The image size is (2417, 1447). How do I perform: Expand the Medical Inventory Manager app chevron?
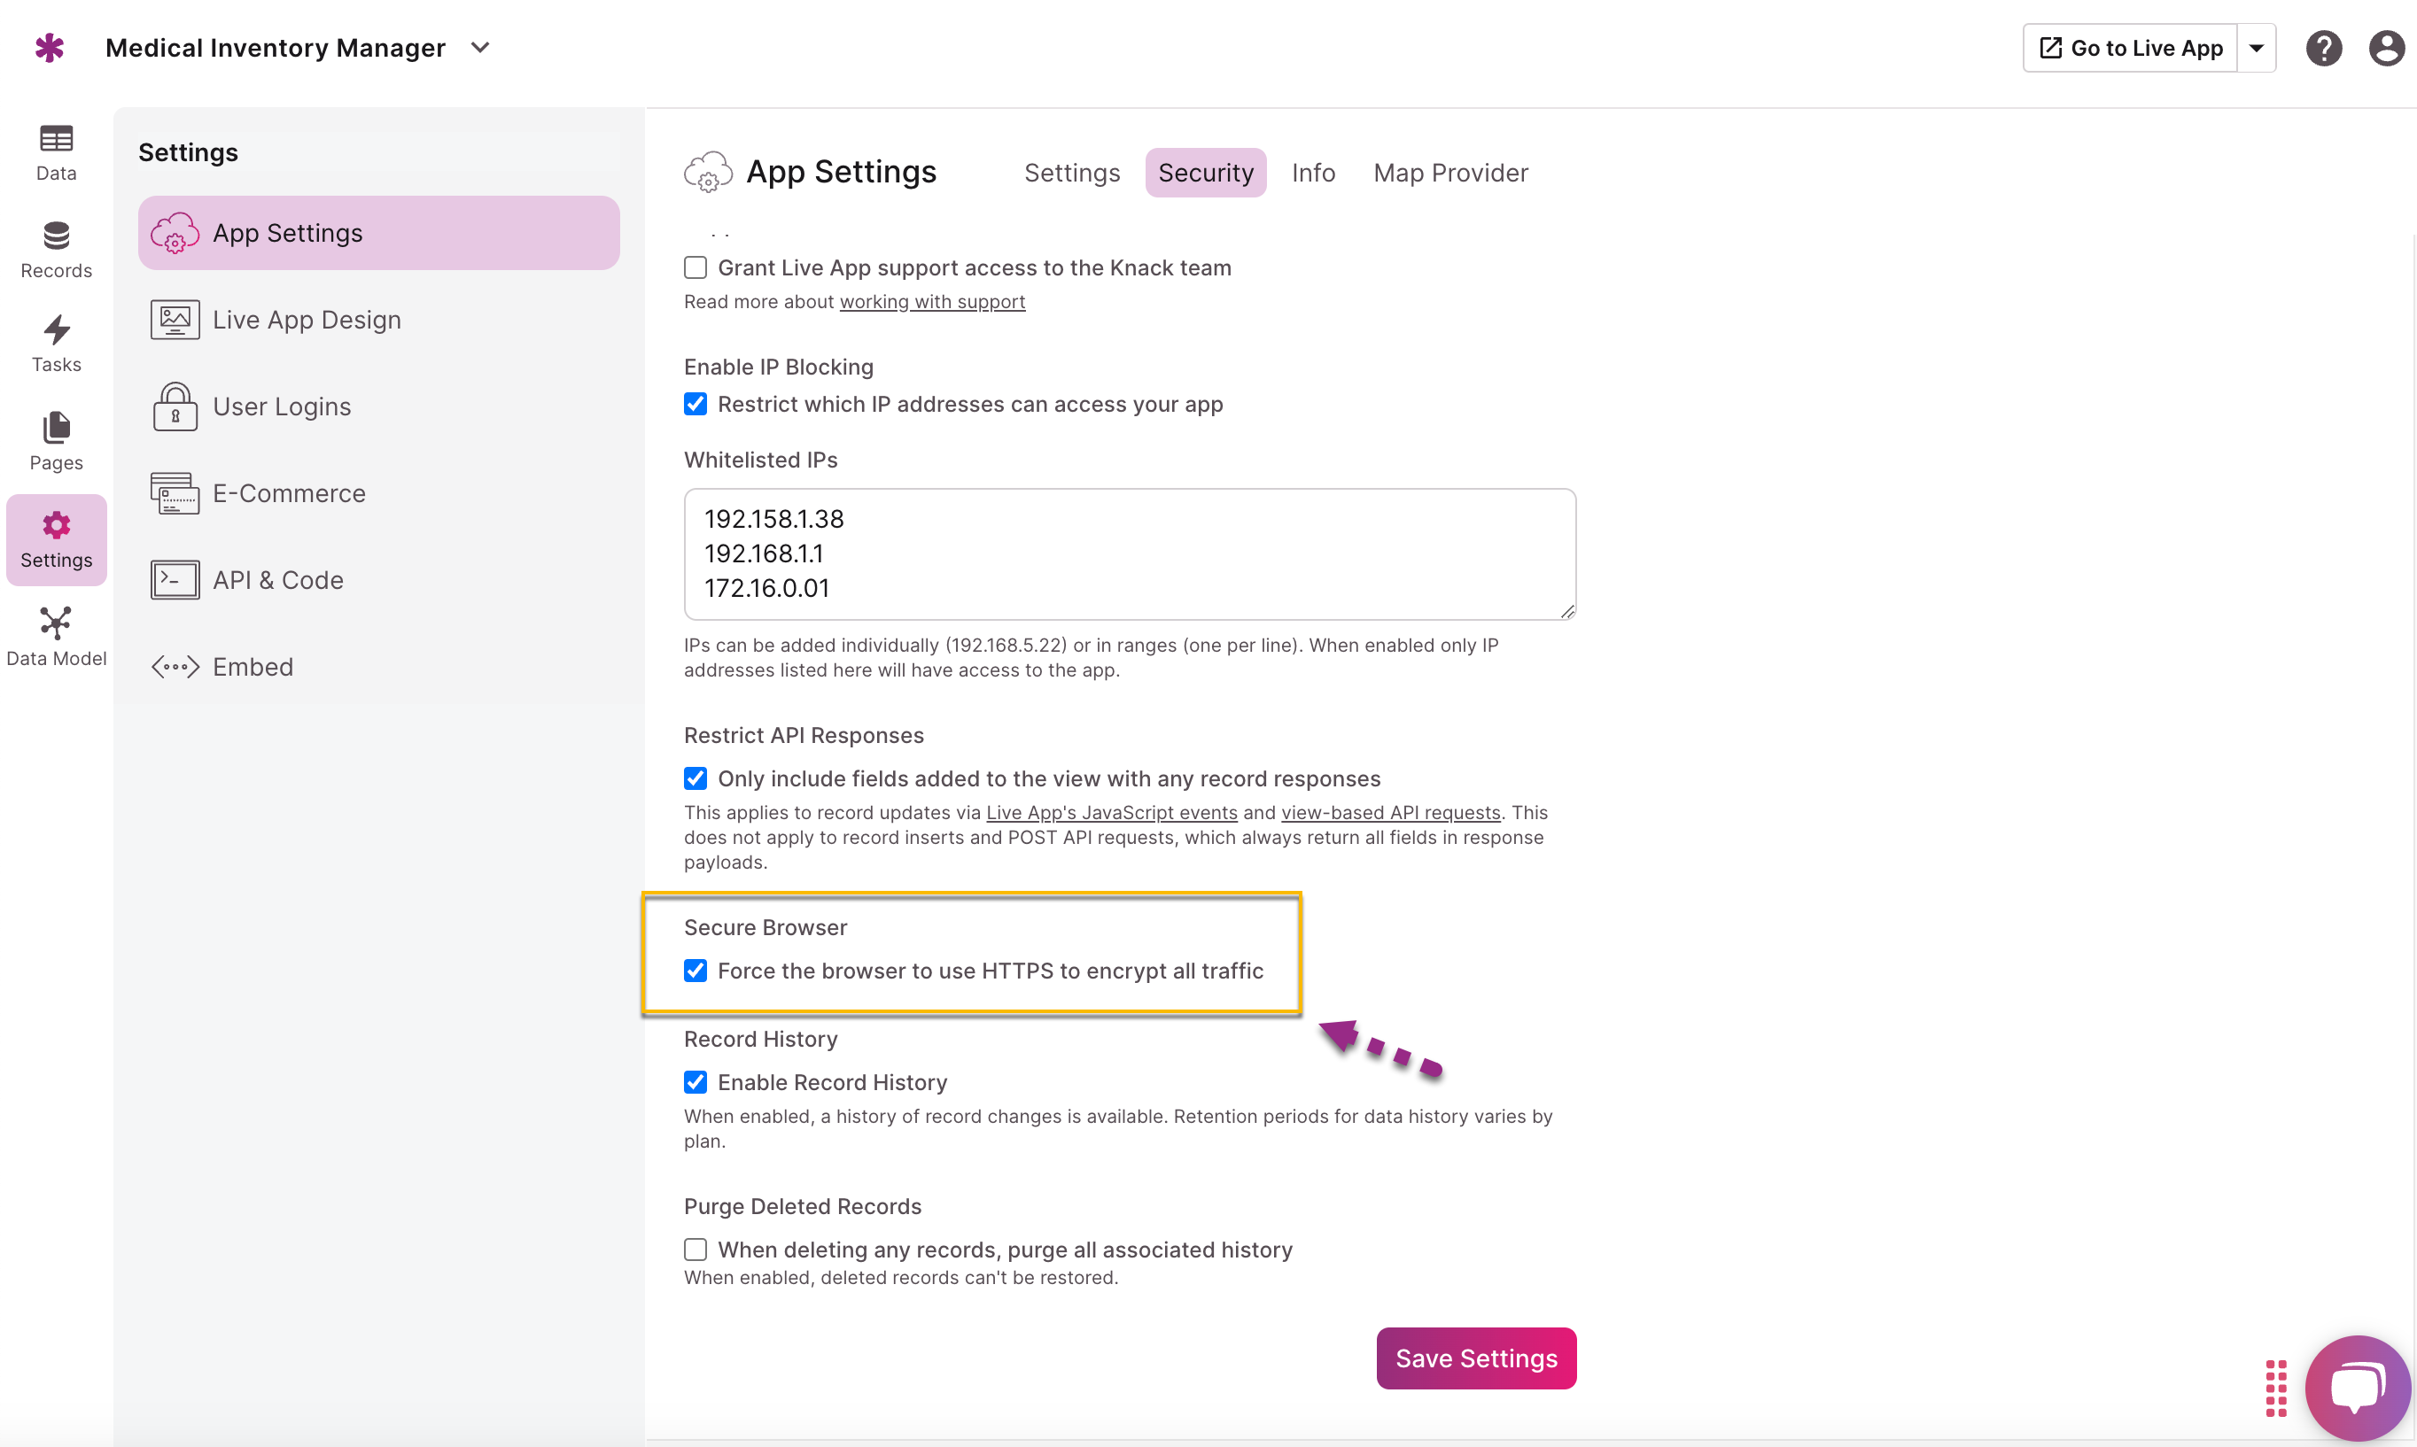[x=480, y=48]
